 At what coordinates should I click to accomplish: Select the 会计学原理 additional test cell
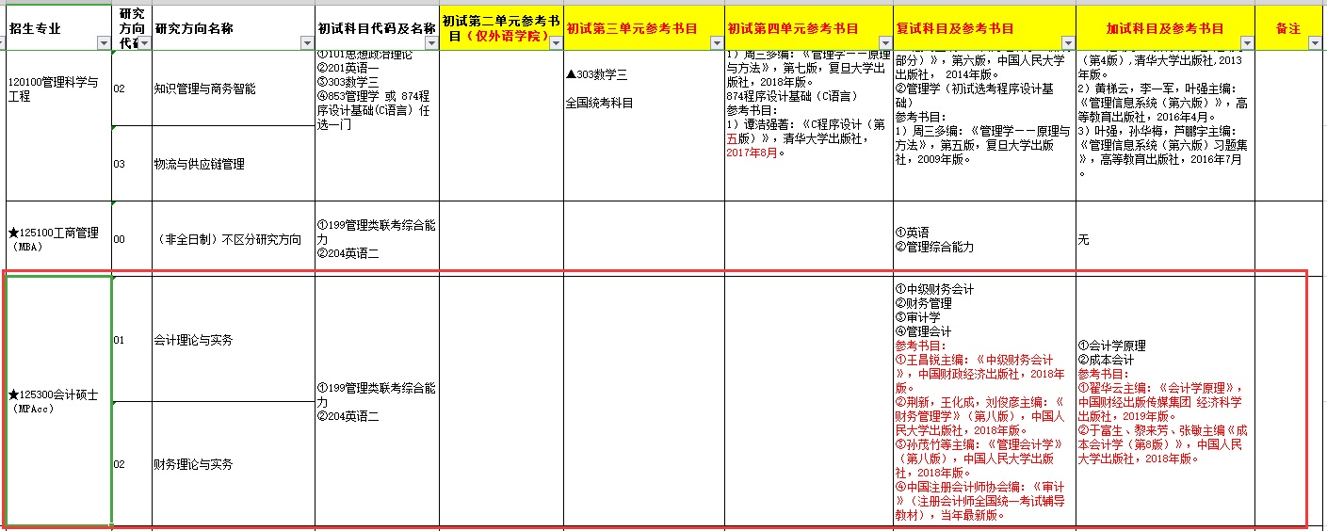pyautogui.click(x=1166, y=401)
